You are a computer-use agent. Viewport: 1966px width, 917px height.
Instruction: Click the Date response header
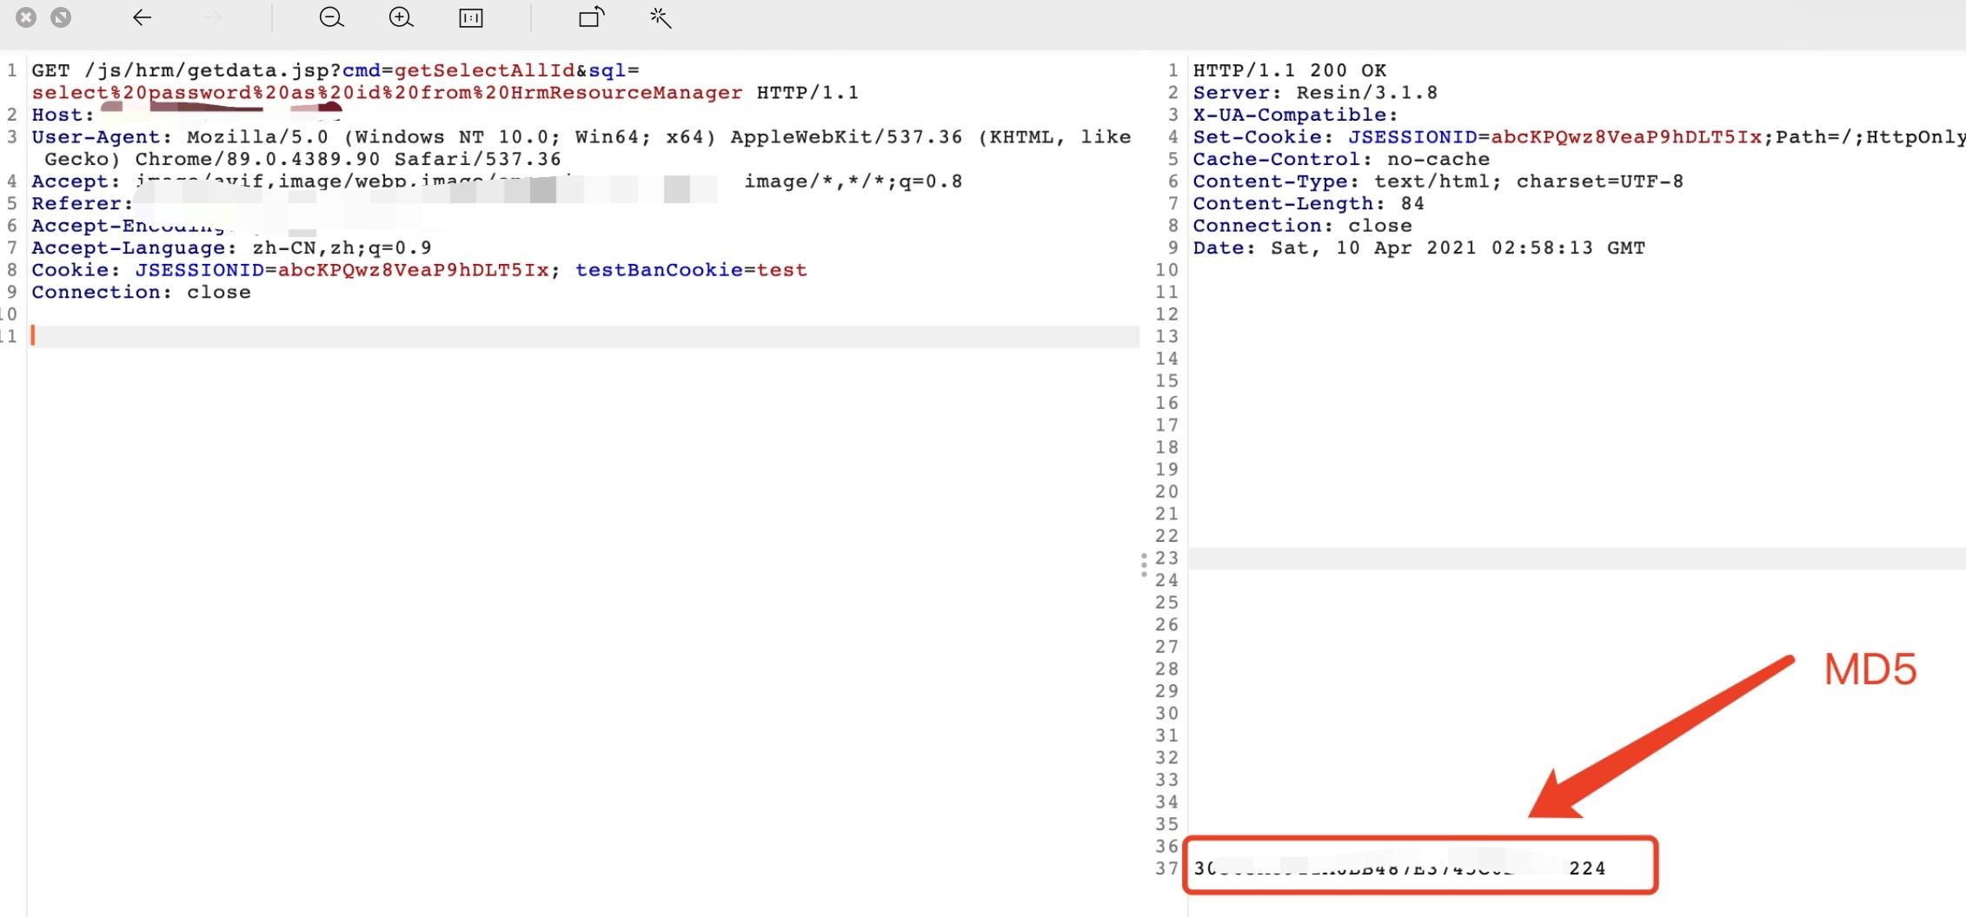(1418, 248)
